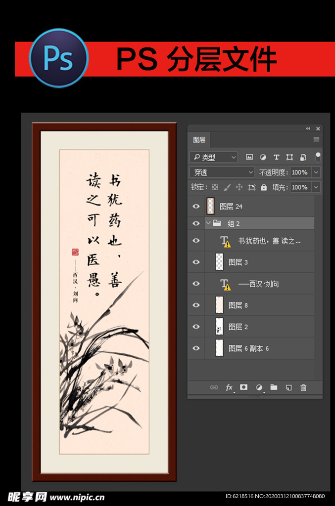Screen dimensions: 335x506
Task: Hide the 西汉·刘向 text layer
Action: [196, 284]
